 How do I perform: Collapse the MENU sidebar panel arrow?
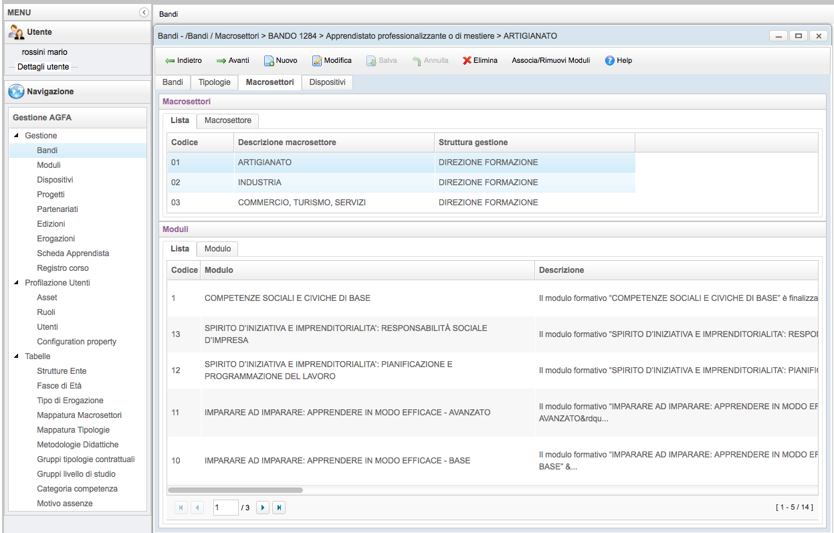(144, 13)
